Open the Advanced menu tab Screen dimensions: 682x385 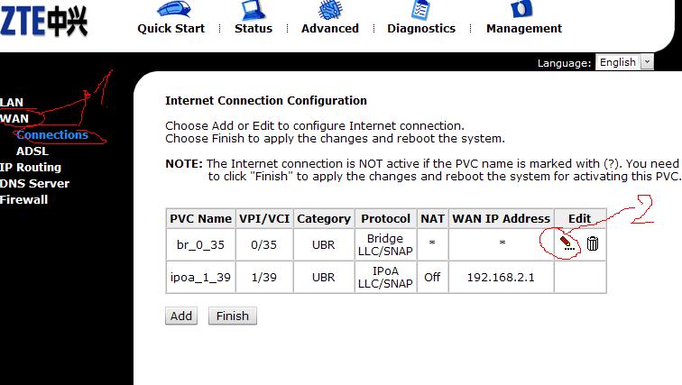[x=330, y=28]
